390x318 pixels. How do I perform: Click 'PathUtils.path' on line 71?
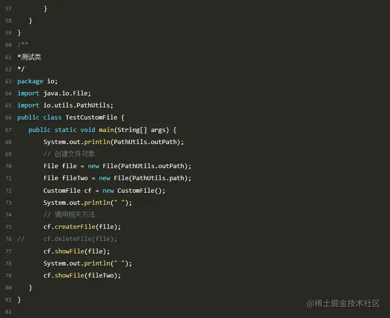point(158,178)
